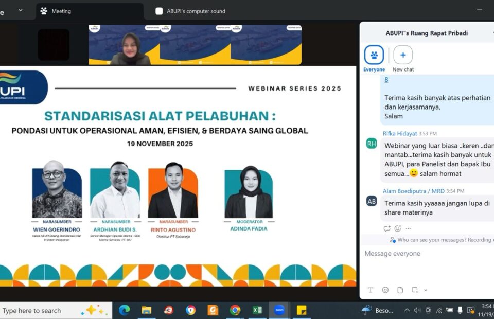Image resolution: width=494 pixels, height=319 pixels.
Task: Click sender name Rifka Hidayat
Action: click(x=400, y=134)
